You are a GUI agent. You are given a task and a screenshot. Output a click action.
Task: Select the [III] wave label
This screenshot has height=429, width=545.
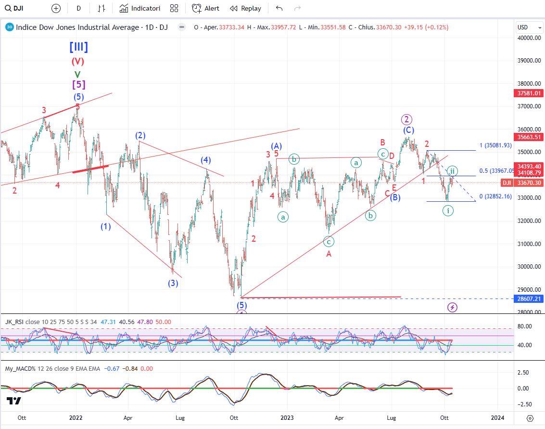tap(78, 47)
